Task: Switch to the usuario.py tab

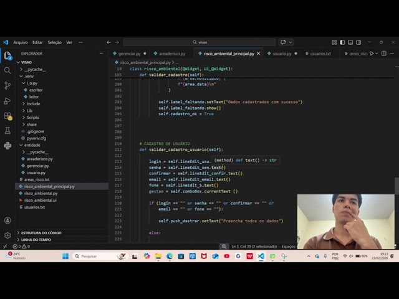Action: [282, 54]
